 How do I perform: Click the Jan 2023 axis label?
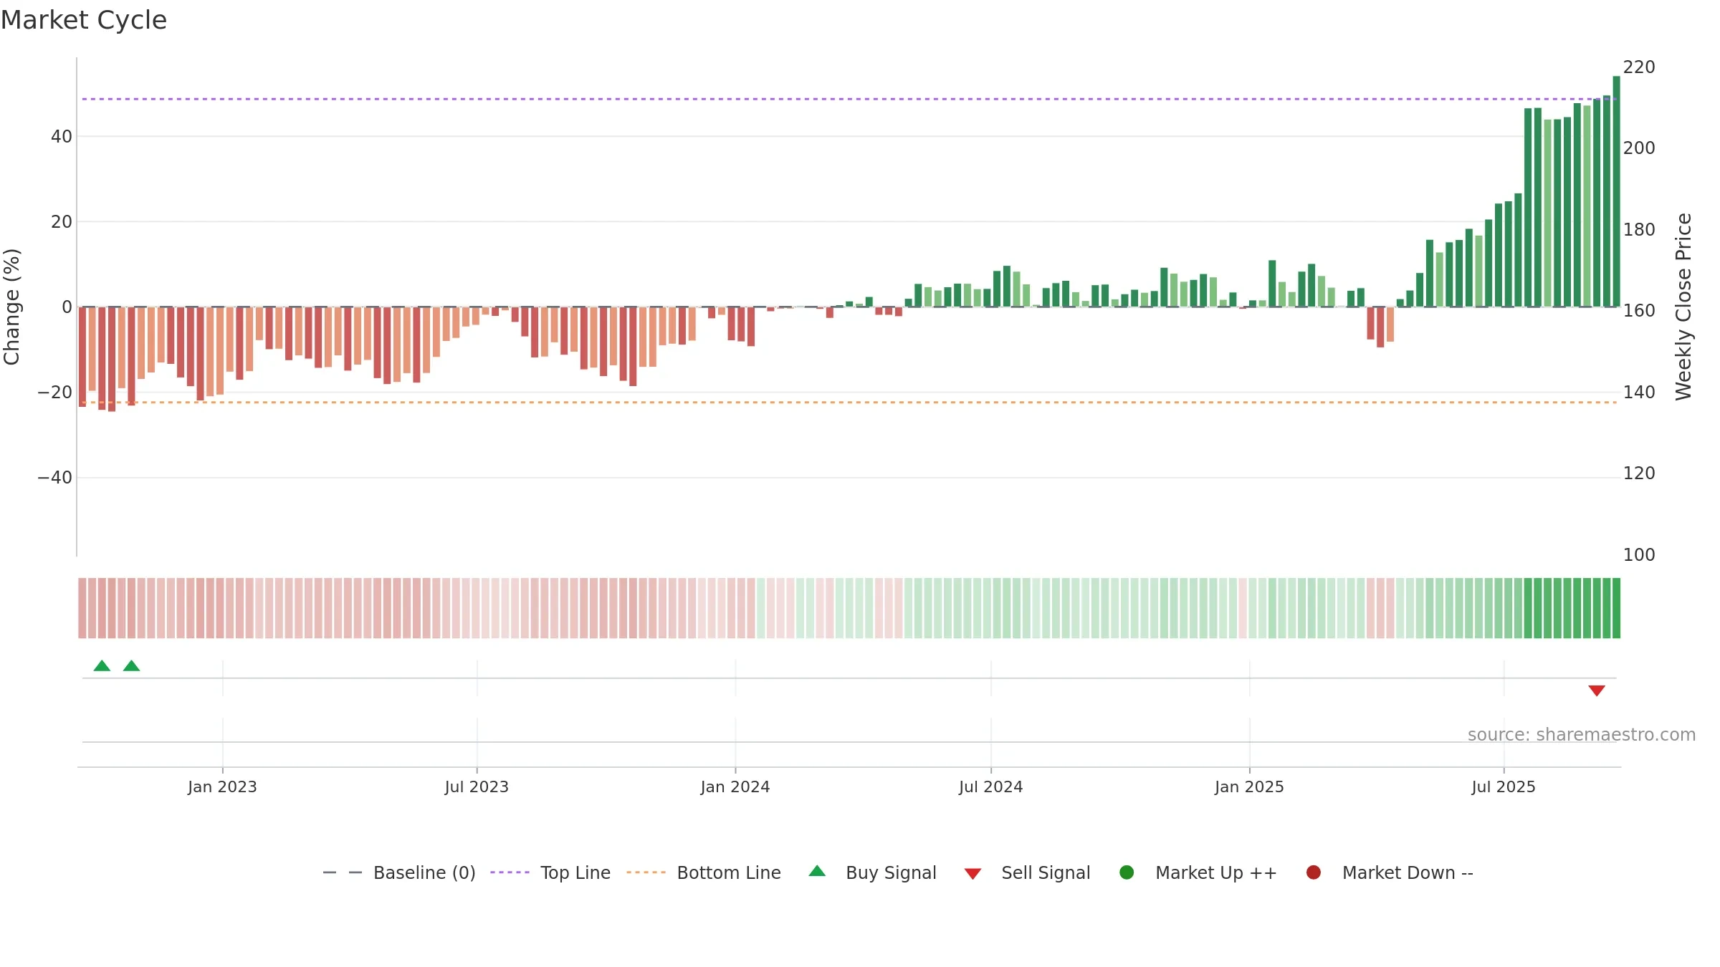pos(222,787)
